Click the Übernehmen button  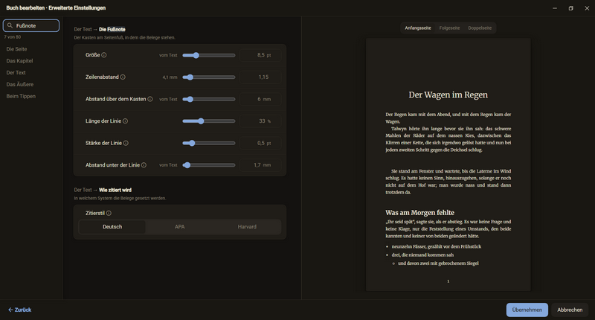tap(527, 310)
